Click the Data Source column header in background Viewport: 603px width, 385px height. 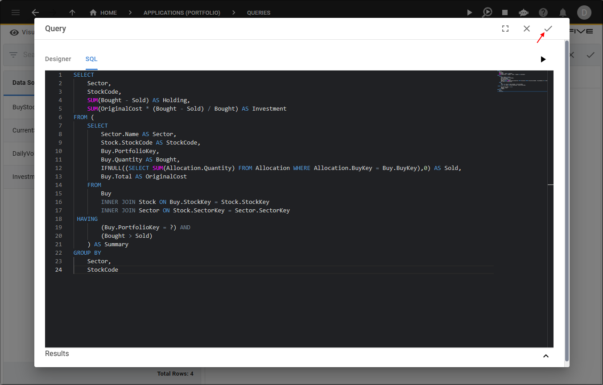tap(23, 83)
